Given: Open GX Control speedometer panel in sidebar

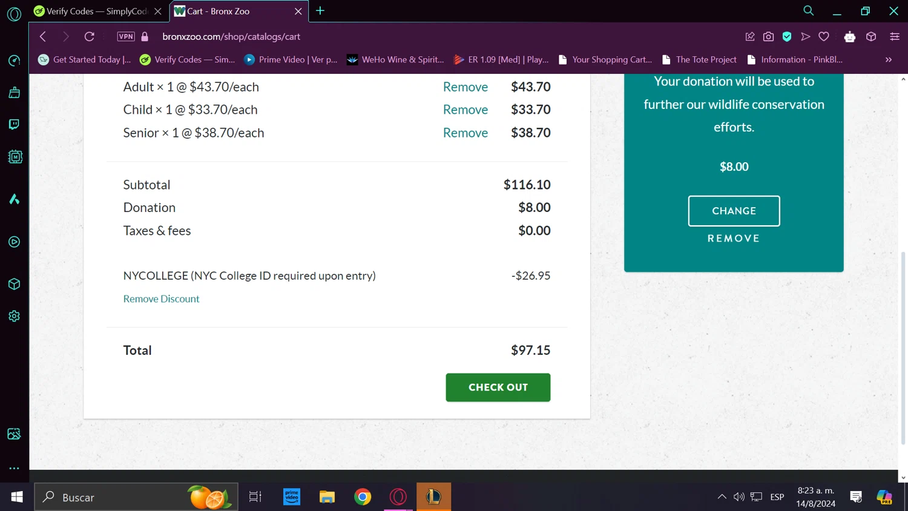Looking at the screenshot, I should 14,61.
